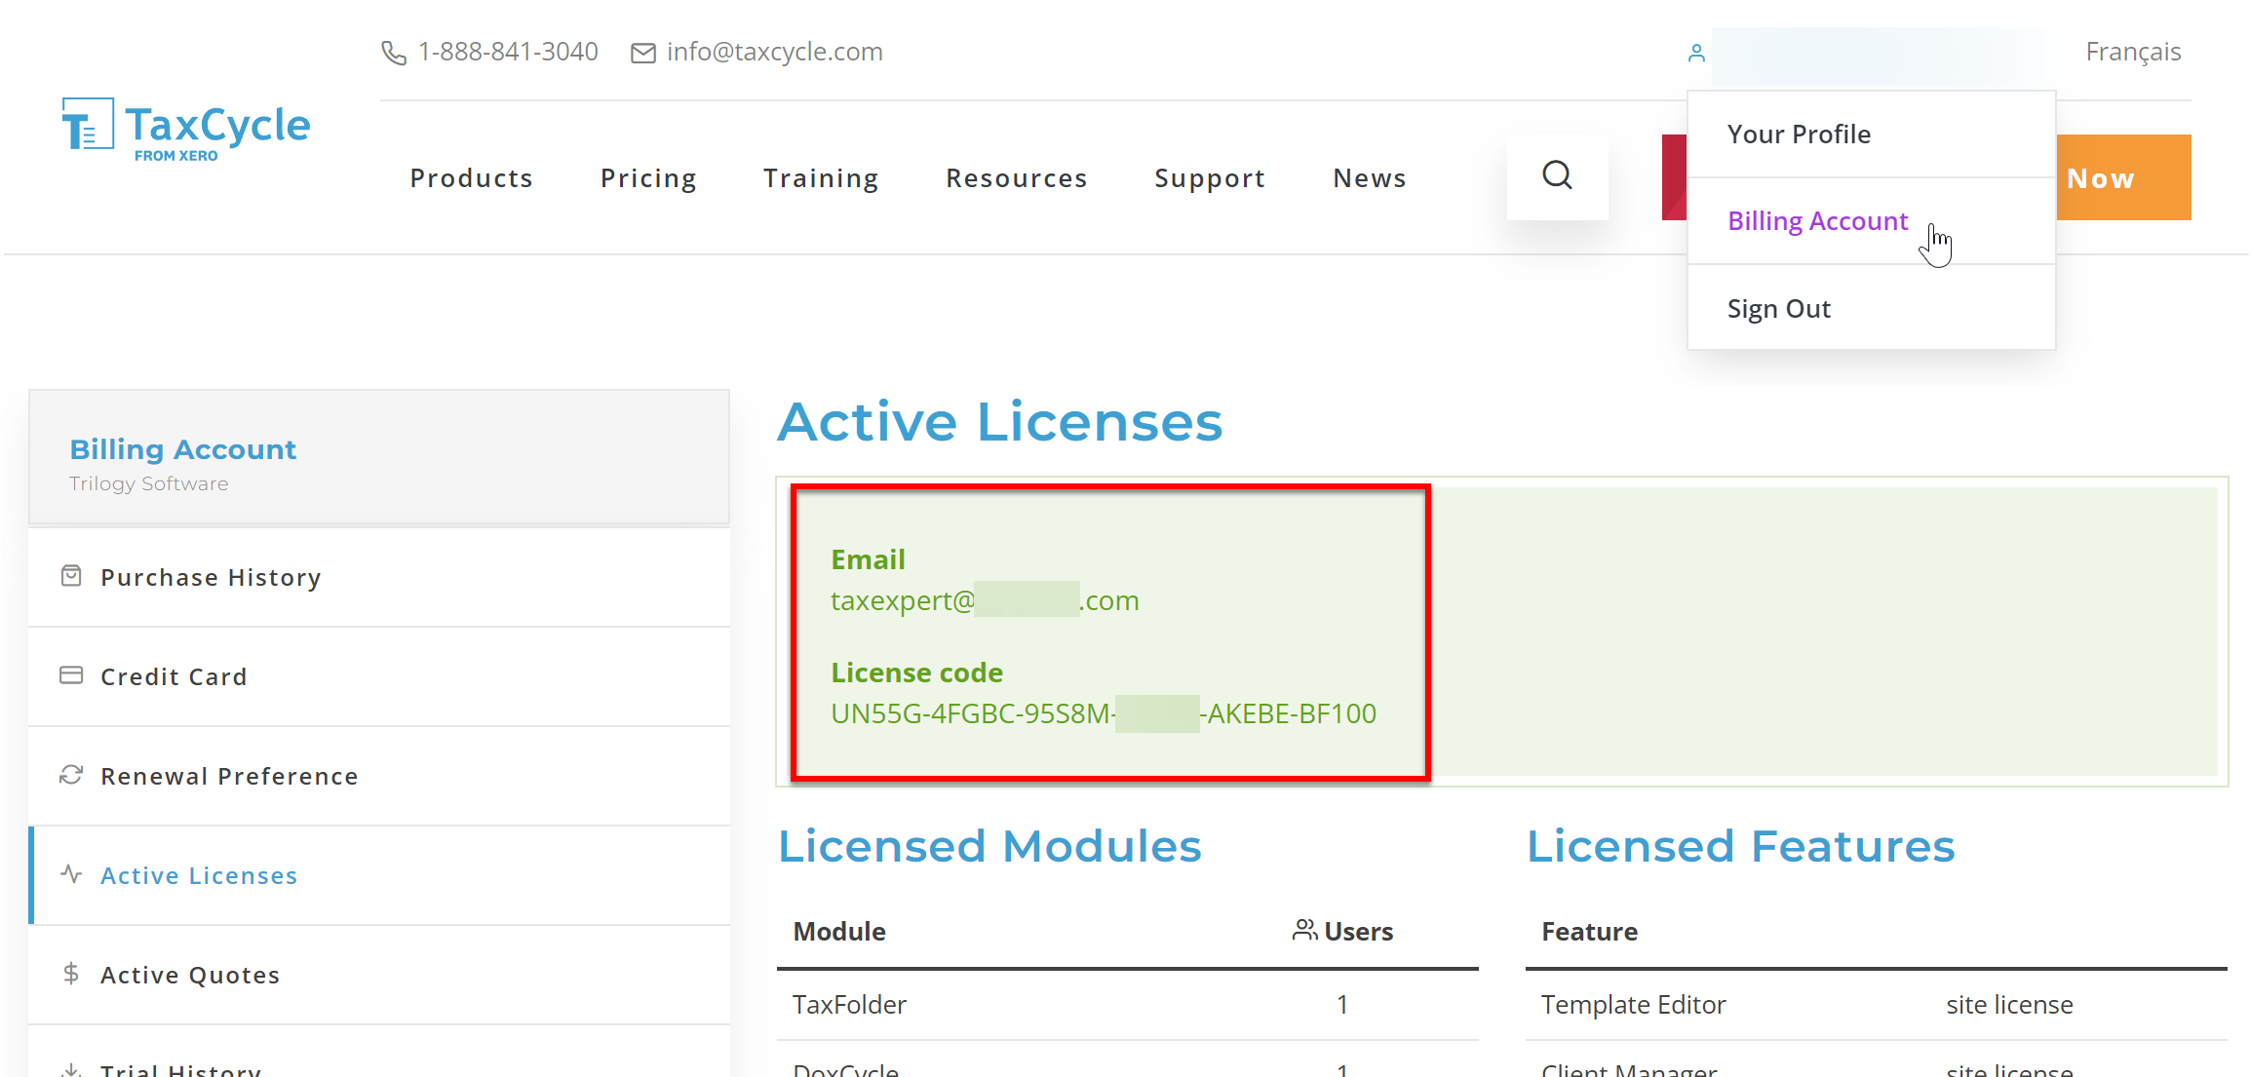Switch language to Français
Image resolution: width=2250 pixels, height=1077 pixels.
pos(2133,52)
